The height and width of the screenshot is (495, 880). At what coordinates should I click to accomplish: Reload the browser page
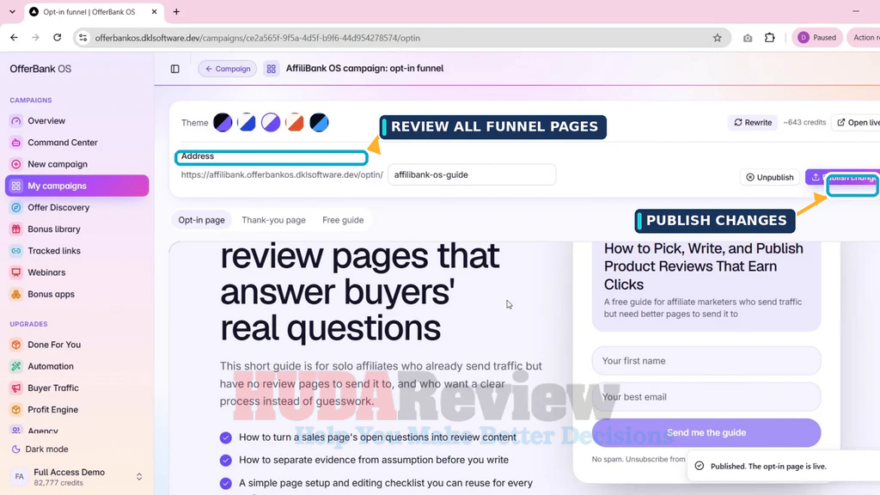[x=58, y=38]
